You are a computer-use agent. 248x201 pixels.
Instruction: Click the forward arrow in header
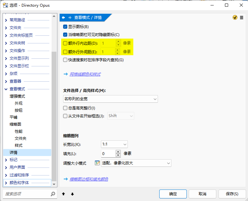click(x=70, y=18)
